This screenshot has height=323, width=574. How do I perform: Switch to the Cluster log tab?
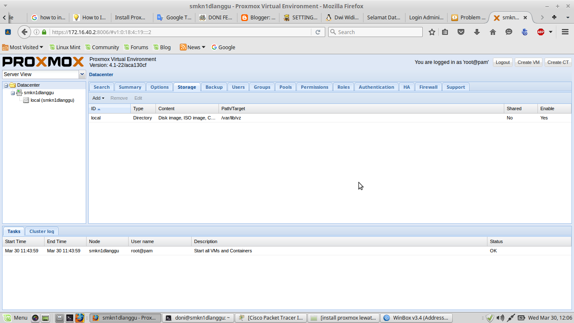[x=42, y=231]
